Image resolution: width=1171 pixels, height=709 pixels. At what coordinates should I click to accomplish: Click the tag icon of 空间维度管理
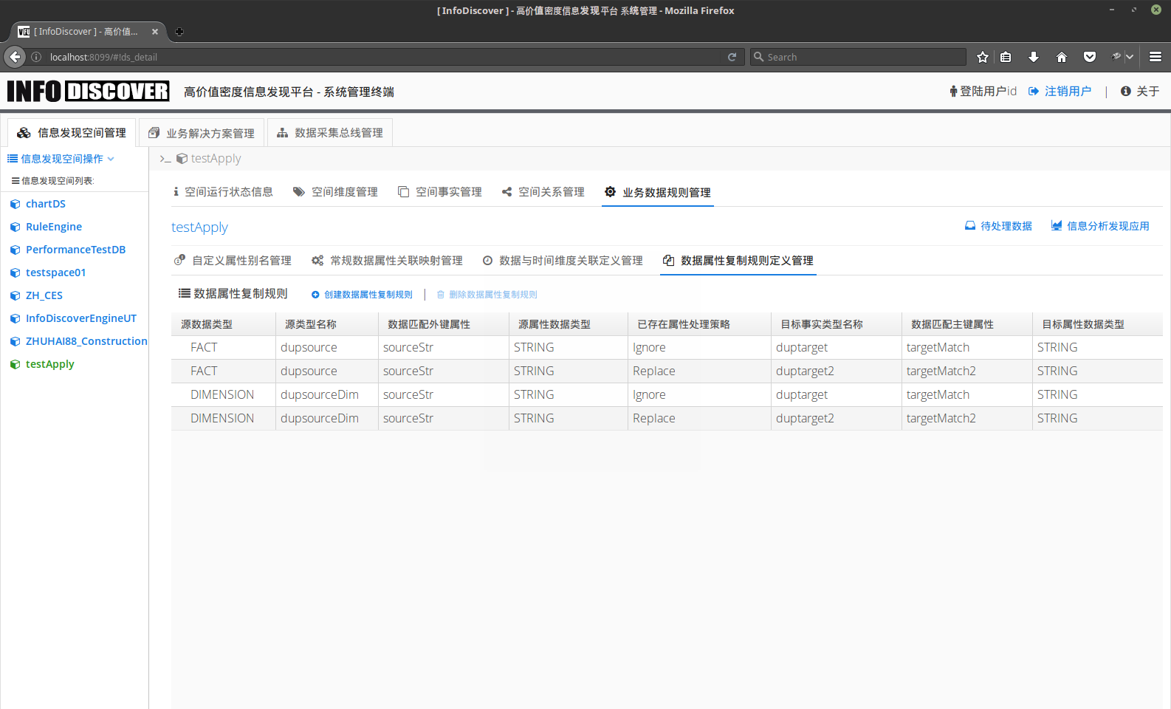tap(299, 192)
